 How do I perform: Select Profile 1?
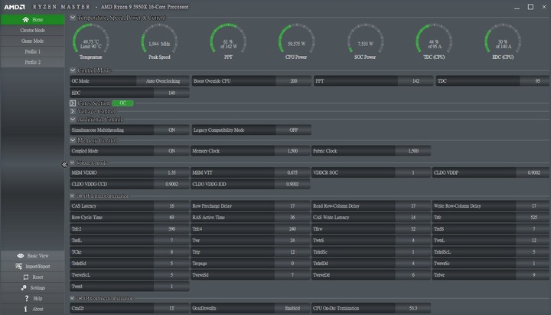(x=33, y=51)
